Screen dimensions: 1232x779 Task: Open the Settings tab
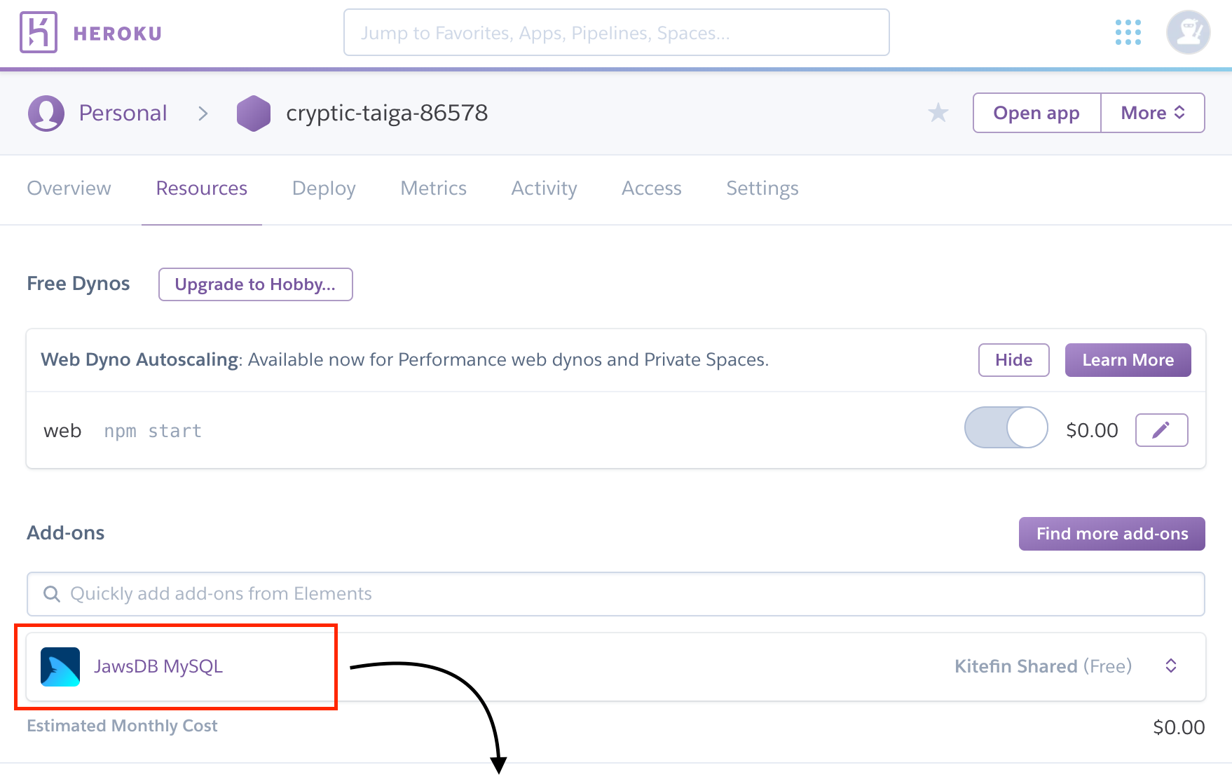point(762,188)
